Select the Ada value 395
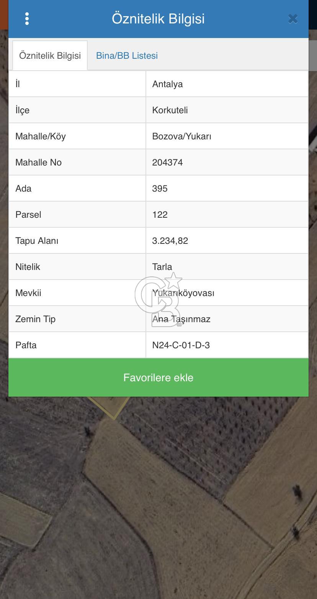317x599 pixels. click(x=160, y=189)
